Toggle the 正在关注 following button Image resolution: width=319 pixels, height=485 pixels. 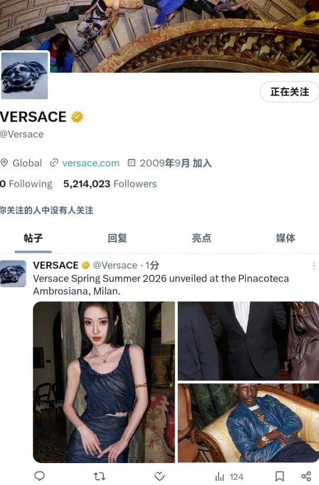(x=289, y=92)
